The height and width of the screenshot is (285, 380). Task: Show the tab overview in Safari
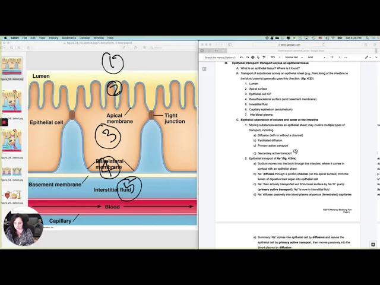tap(375, 45)
